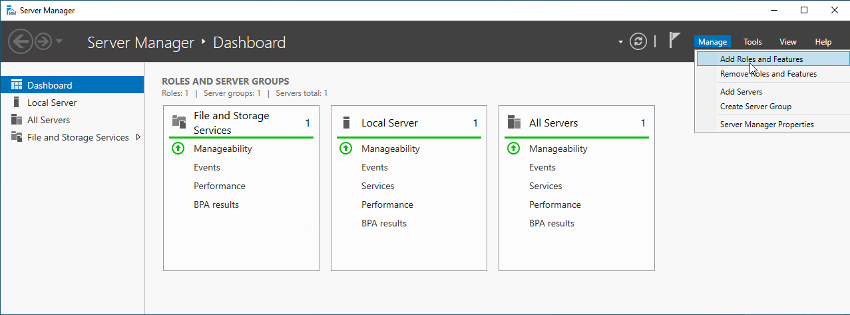Open Services in All Servers tile
The width and height of the screenshot is (850, 315).
[546, 186]
